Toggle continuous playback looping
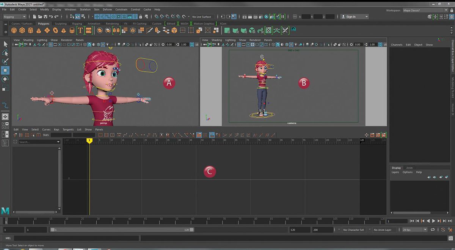 pyautogui.click(x=433, y=230)
